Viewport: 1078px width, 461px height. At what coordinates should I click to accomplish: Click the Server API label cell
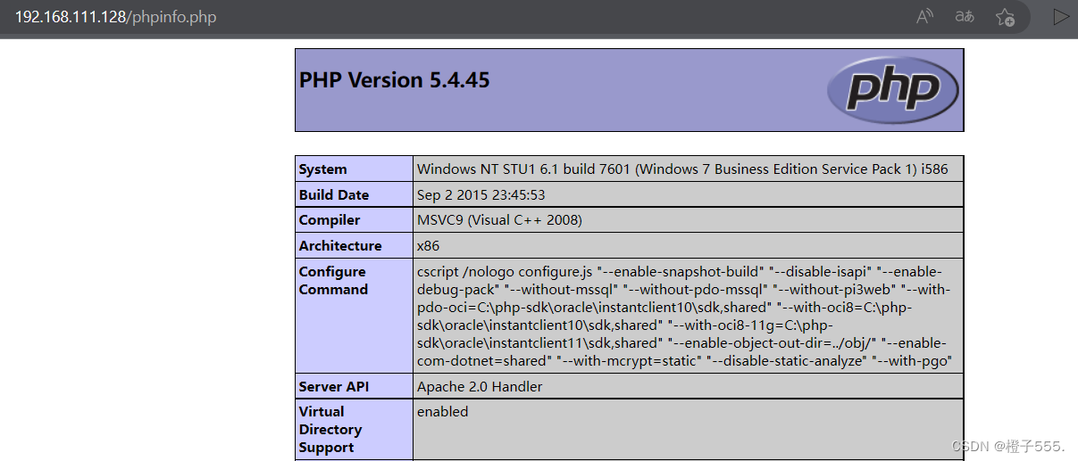pyautogui.click(x=354, y=386)
